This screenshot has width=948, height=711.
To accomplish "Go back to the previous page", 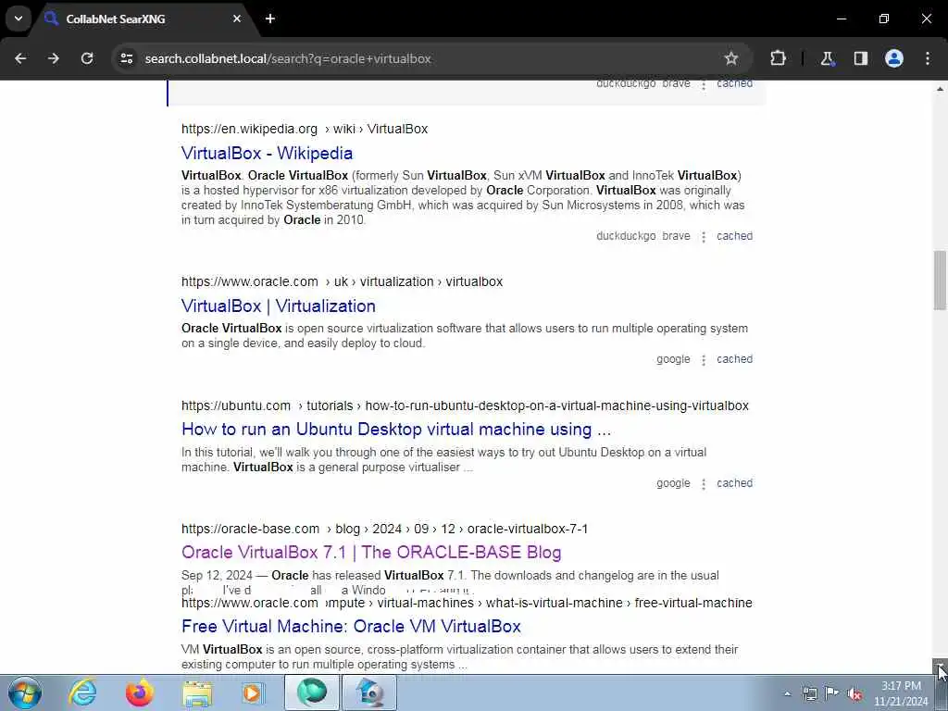I will tap(20, 58).
